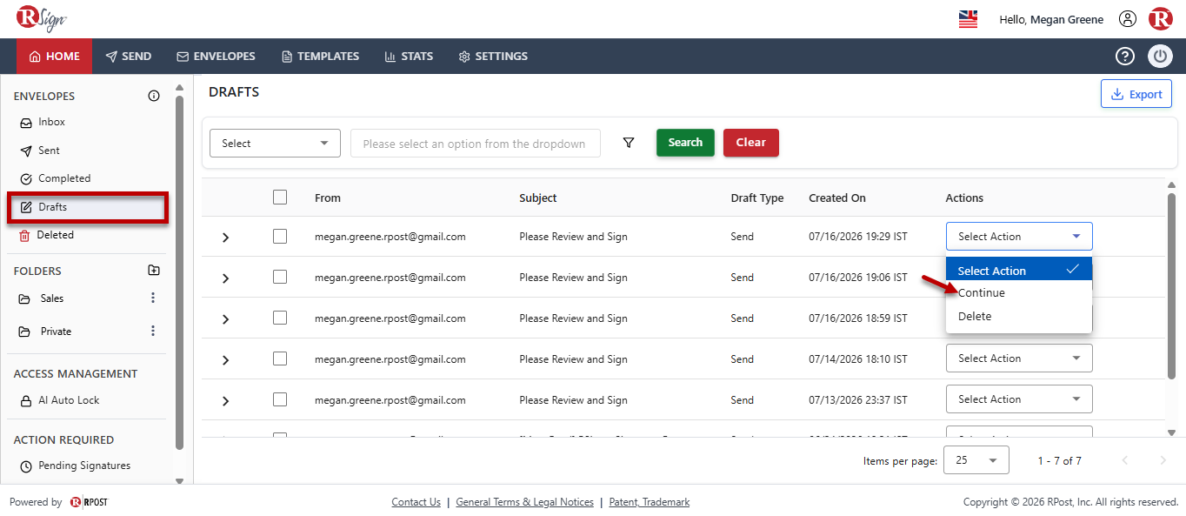This screenshot has width=1186, height=516.
Task: Click the search text input field
Action: [x=475, y=144]
